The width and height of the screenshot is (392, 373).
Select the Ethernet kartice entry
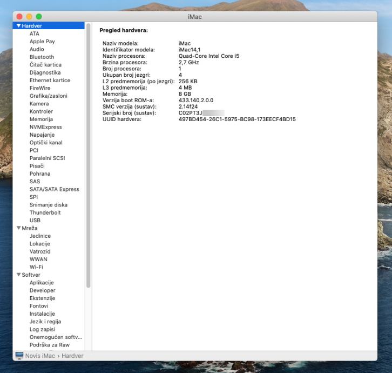(x=50, y=80)
